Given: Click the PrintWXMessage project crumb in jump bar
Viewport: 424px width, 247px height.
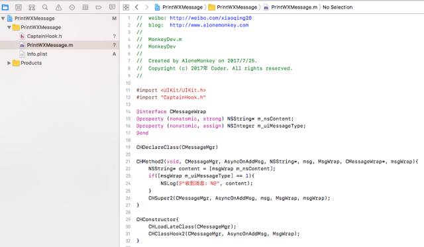Looking at the screenshot, I should 179,7.
